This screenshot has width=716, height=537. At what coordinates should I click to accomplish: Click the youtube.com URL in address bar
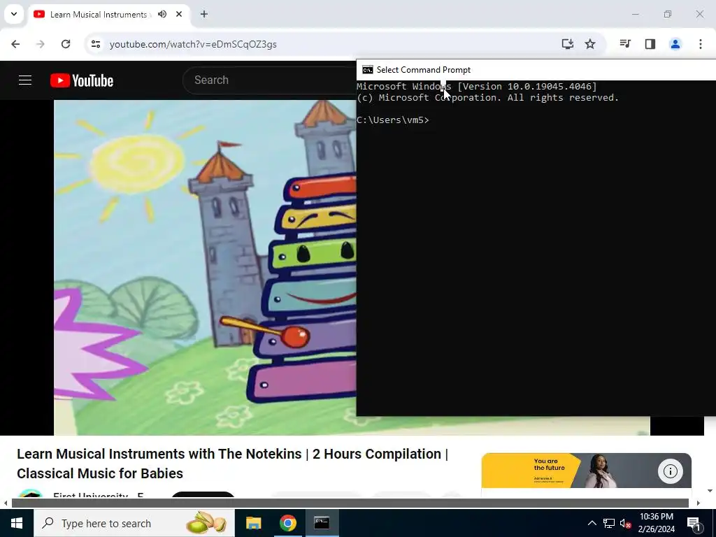[x=193, y=44]
